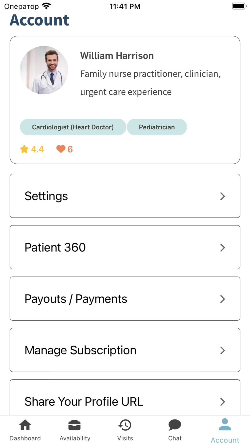Tap the Chat bubble icon
This screenshot has height=445, width=250.
click(175, 425)
